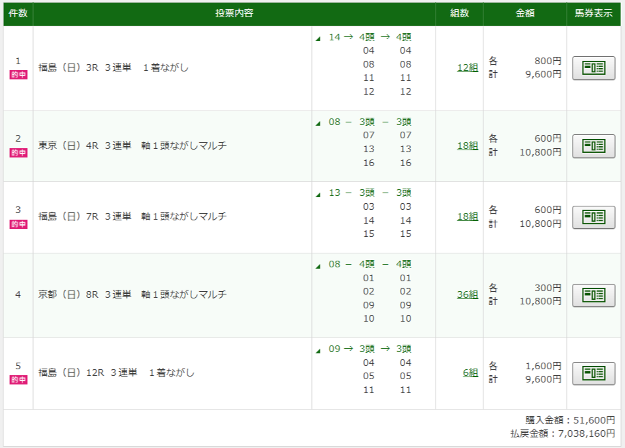Click the 的中 badge on row 1
625x448 pixels.
19,75
